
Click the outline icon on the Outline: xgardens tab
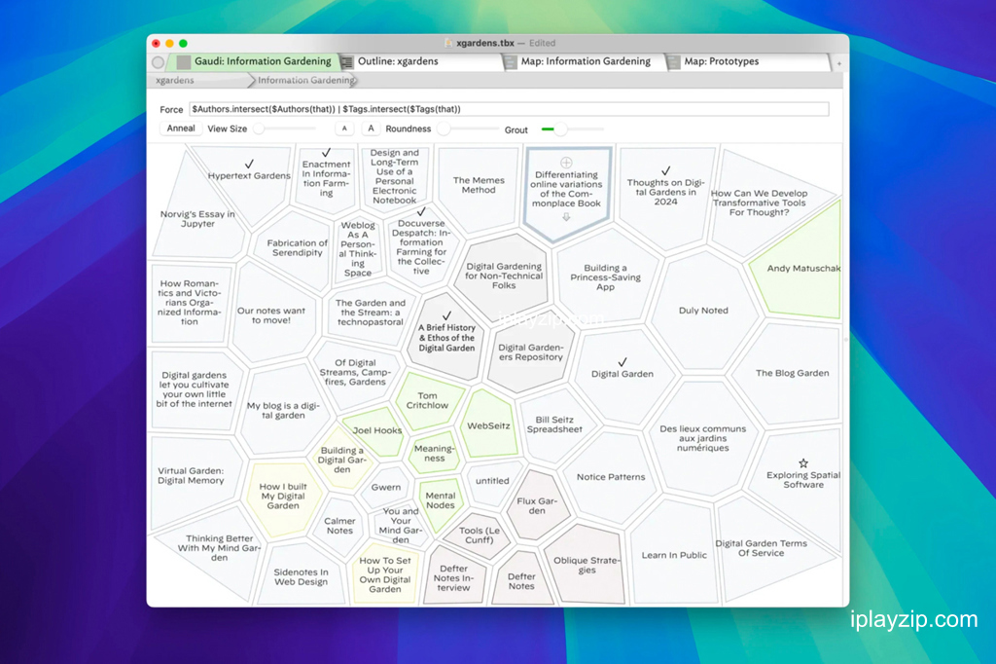tap(347, 61)
